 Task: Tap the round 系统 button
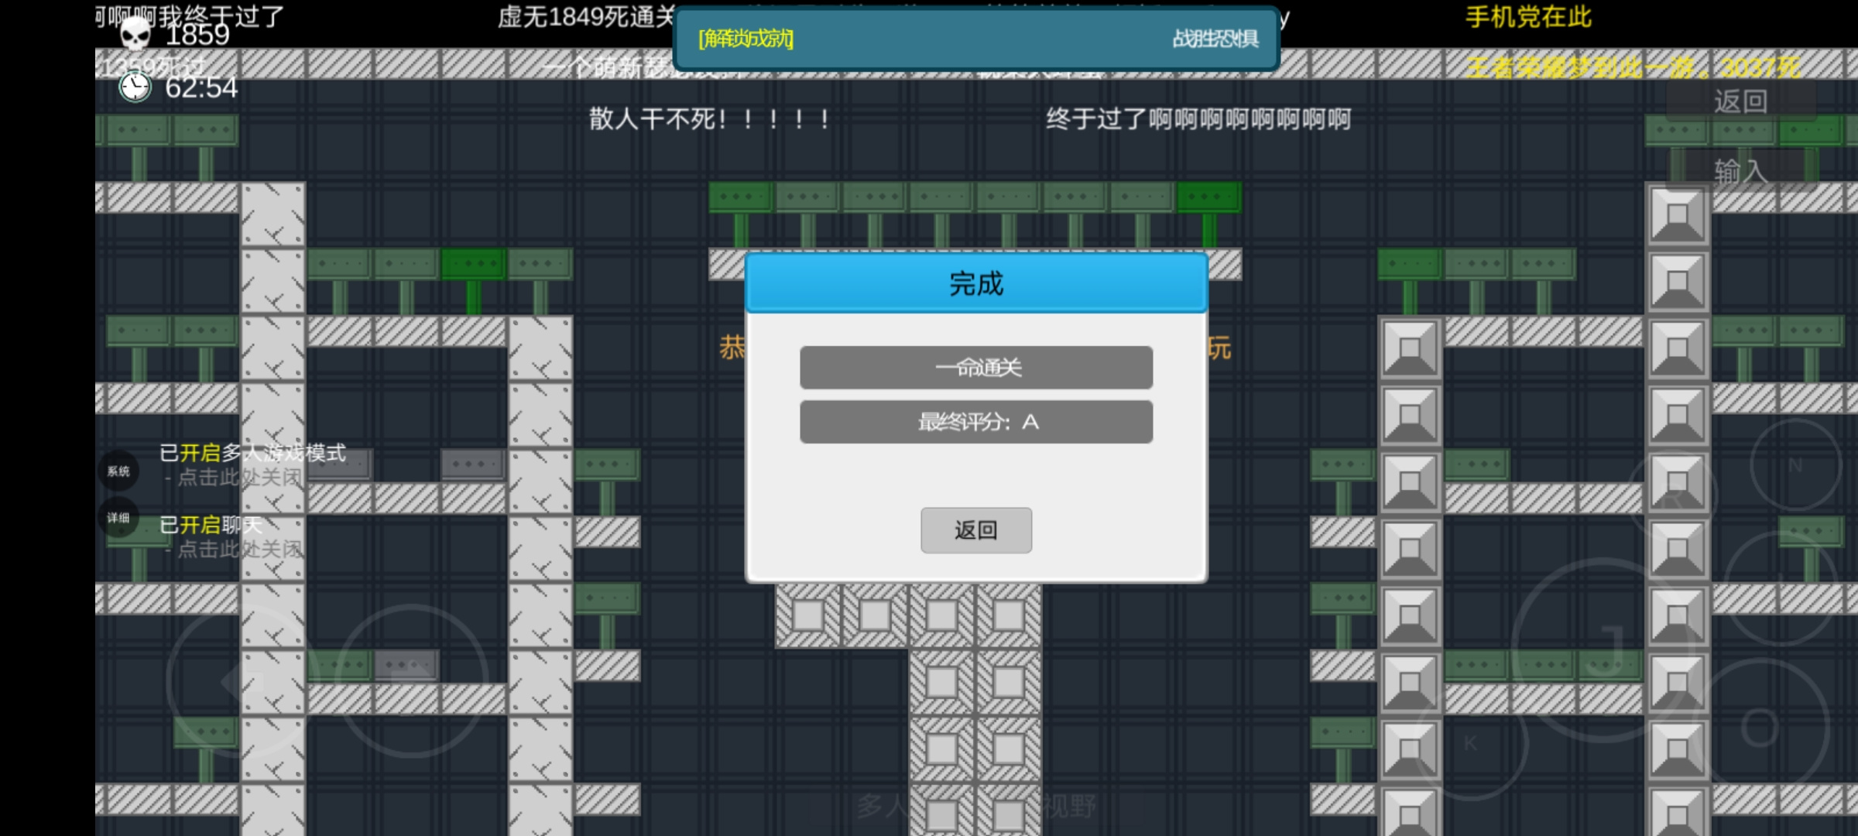[x=118, y=471]
